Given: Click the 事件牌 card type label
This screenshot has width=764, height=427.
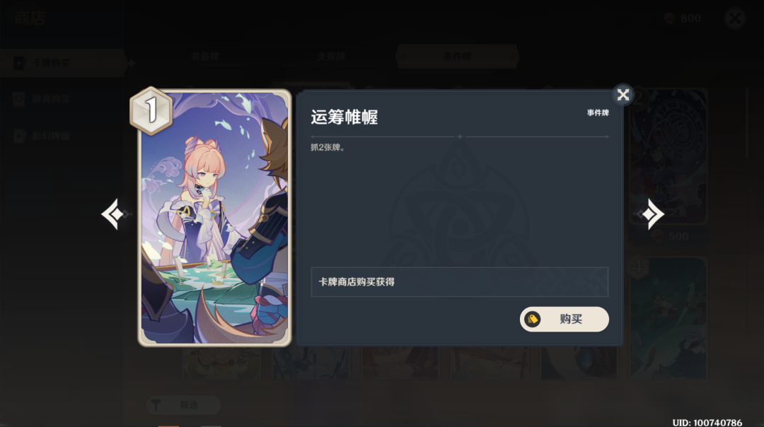Looking at the screenshot, I should tap(598, 113).
